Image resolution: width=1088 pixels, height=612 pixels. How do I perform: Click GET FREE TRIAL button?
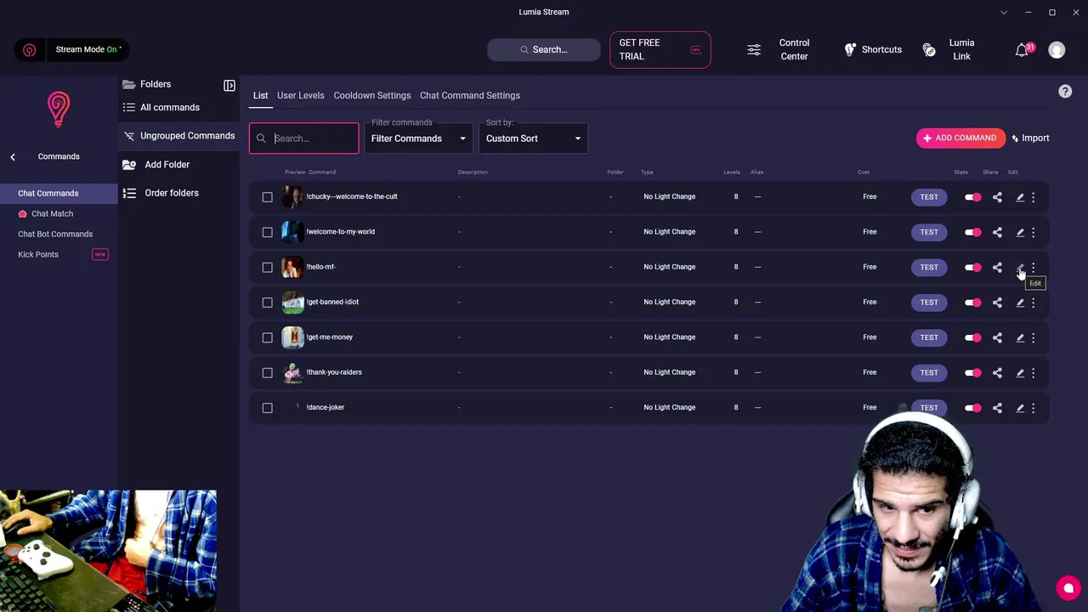pos(660,49)
